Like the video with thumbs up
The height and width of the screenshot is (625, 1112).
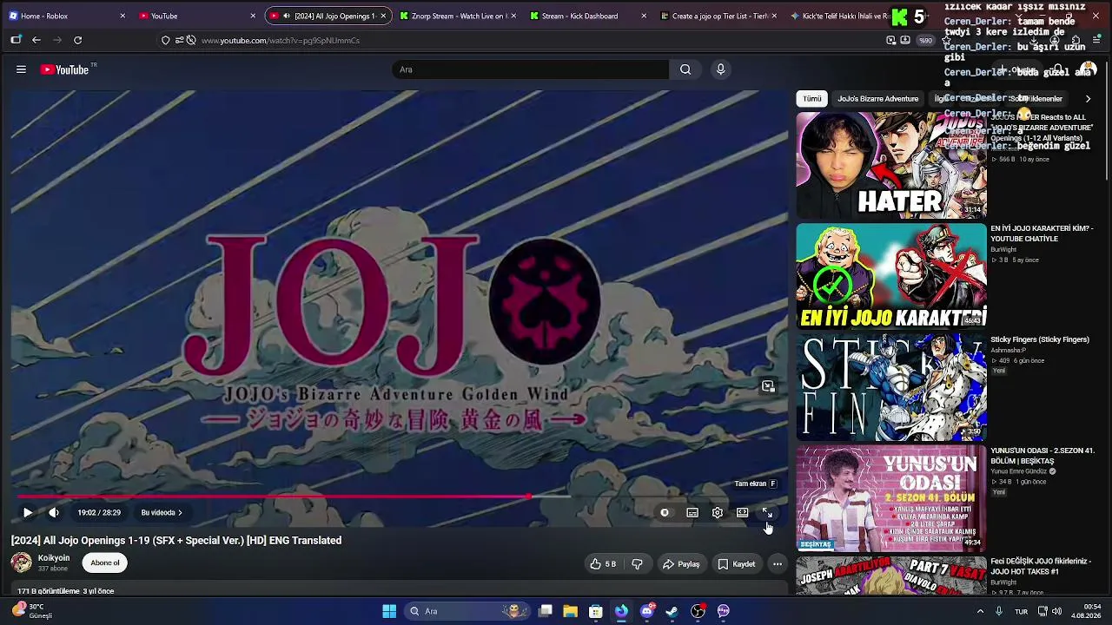point(603,564)
